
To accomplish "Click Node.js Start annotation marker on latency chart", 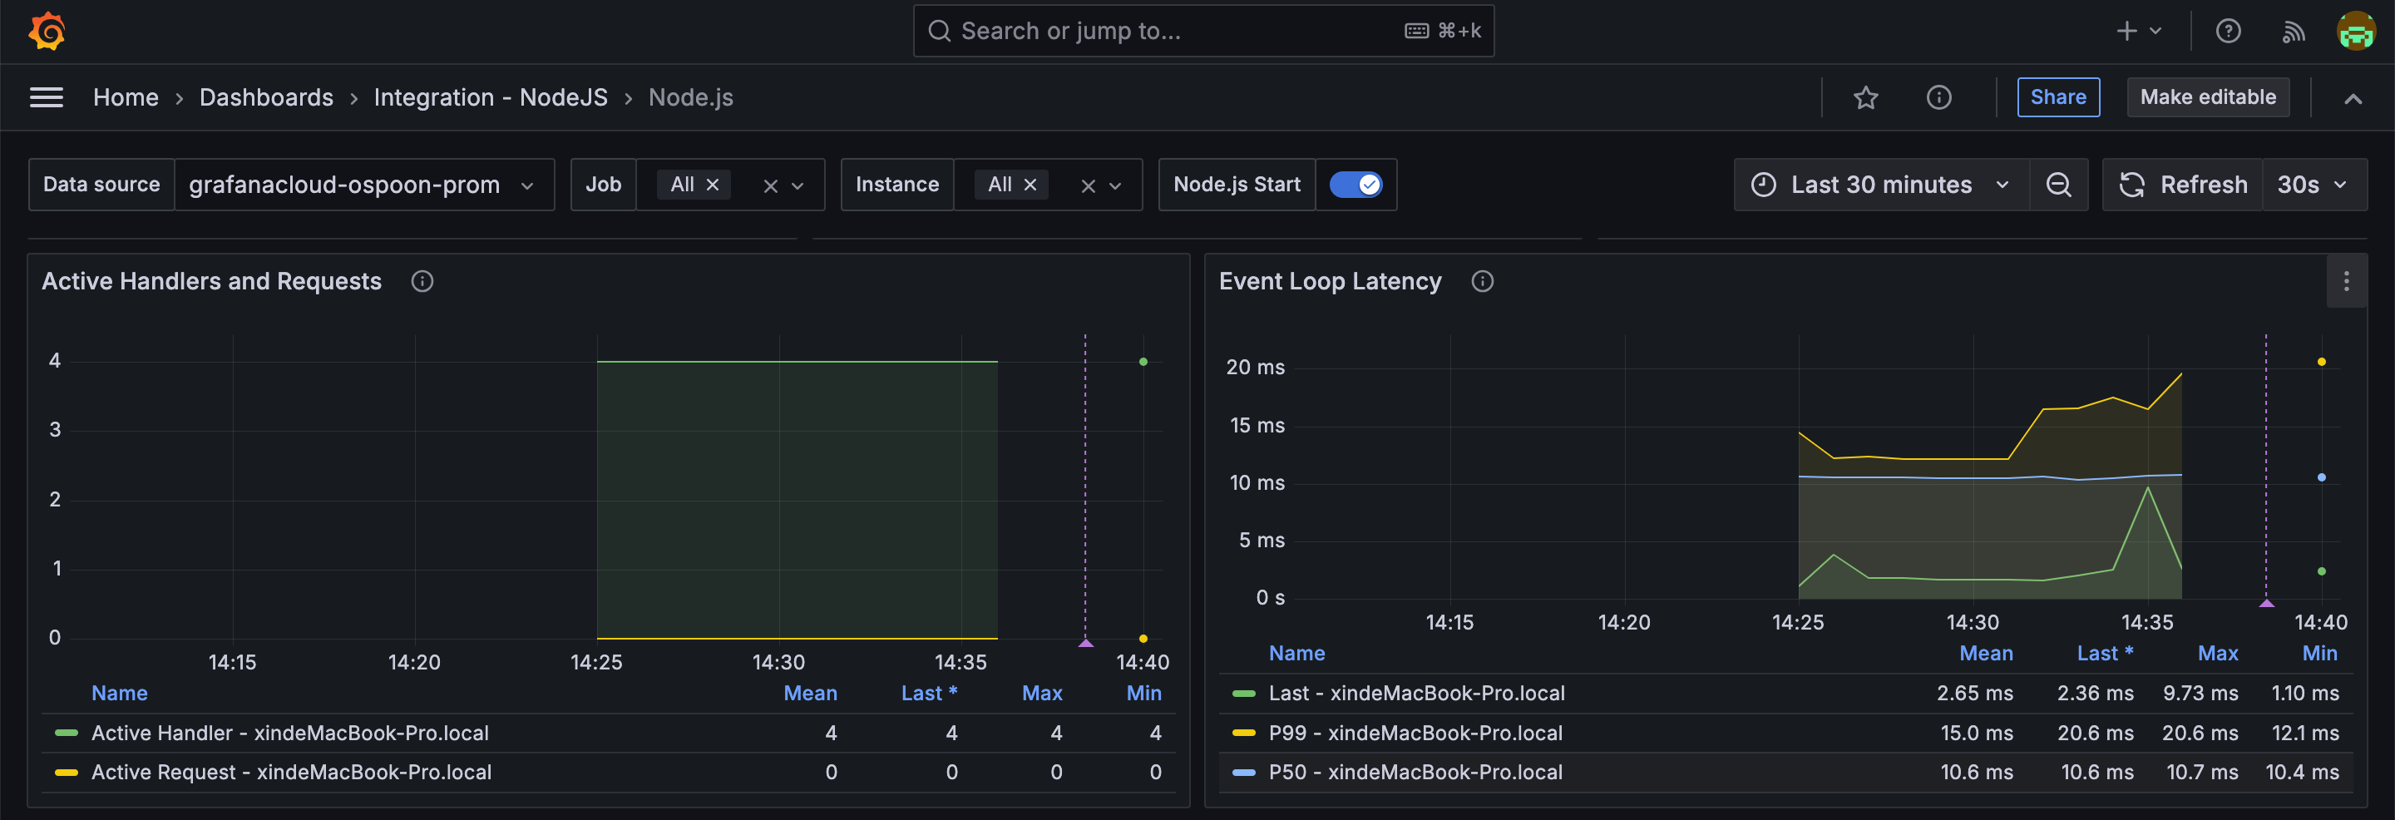I will point(2266,602).
